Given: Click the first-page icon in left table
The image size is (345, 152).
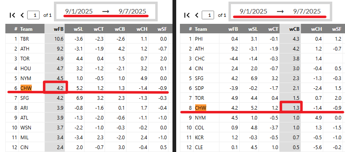Looking at the screenshot, I should [x=12, y=15].
